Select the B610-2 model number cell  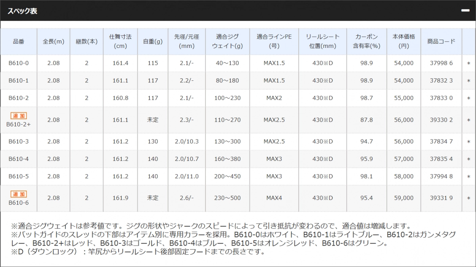tap(19, 98)
